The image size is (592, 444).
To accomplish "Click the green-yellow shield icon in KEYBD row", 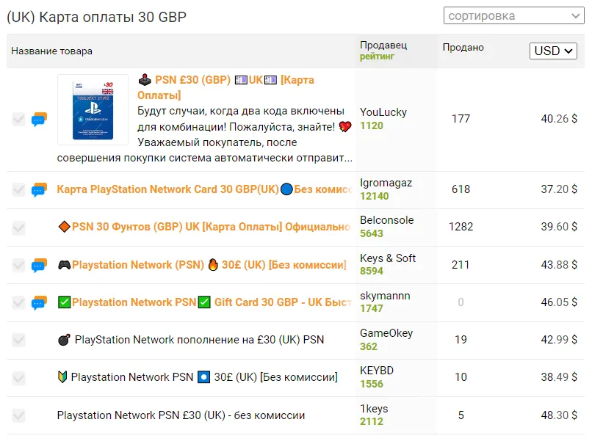I will (62, 377).
